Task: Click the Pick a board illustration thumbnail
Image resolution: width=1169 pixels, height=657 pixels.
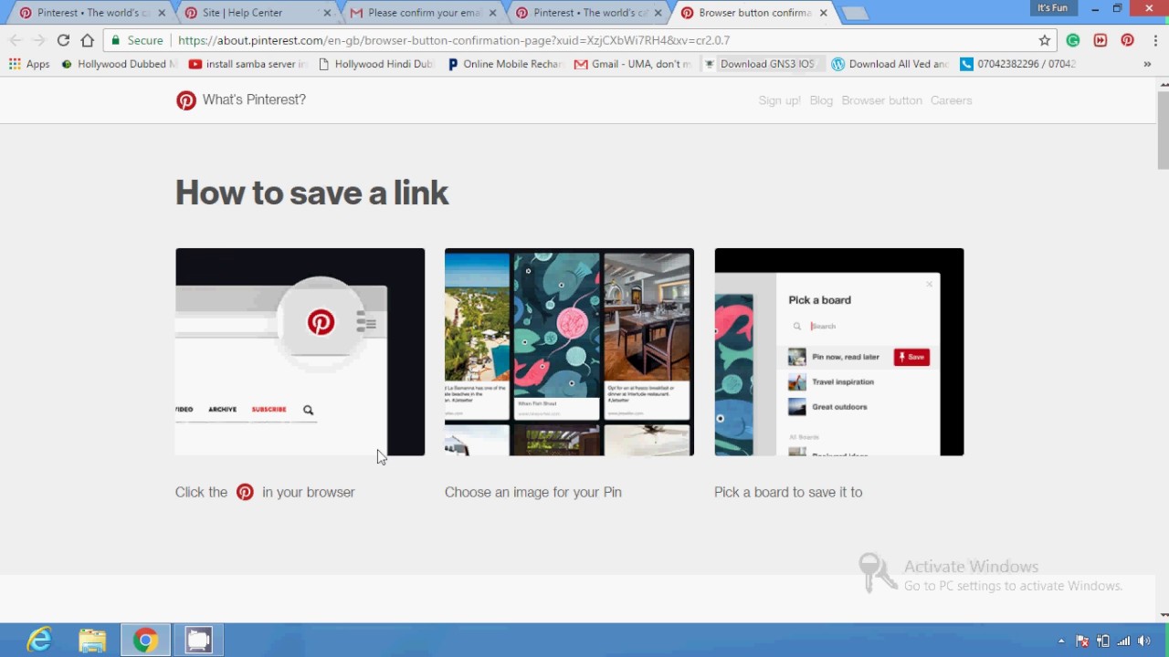Action: pyautogui.click(x=838, y=351)
